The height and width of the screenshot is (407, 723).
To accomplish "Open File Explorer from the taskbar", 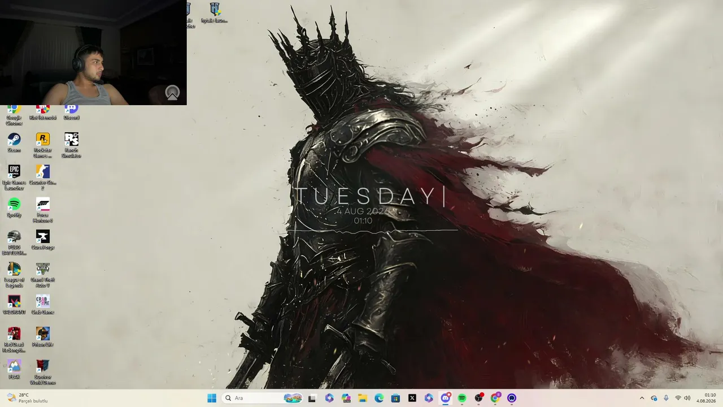I will 363,398.
